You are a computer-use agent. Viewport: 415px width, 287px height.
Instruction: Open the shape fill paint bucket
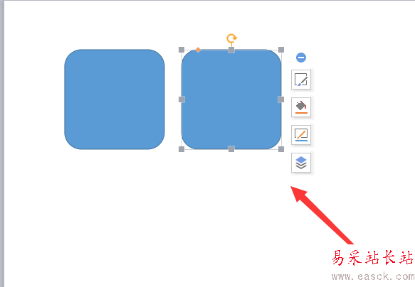pyautogui.click(x=301, y=107)
